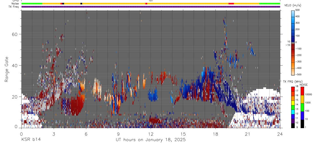The width and height of the screenshot is (315, 145).
Task: Click the 18 hour tick label on time axis
Action: pos(215,134)
